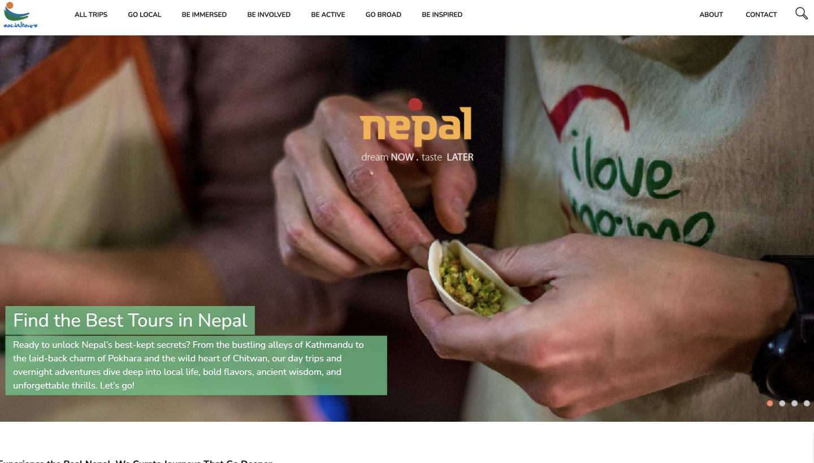
Task: Click the Experience the Real Nepal heading
Action: [x=136, y=461]
